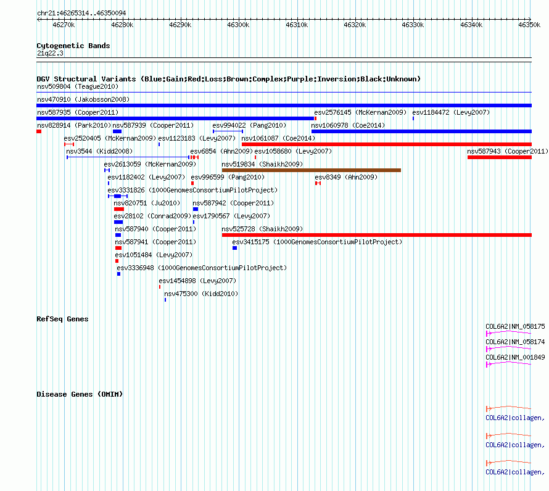Screen dimensions: 549x491
Task: Click esv1454898 (Levy2007) label
Action: [x=197, y=281]
